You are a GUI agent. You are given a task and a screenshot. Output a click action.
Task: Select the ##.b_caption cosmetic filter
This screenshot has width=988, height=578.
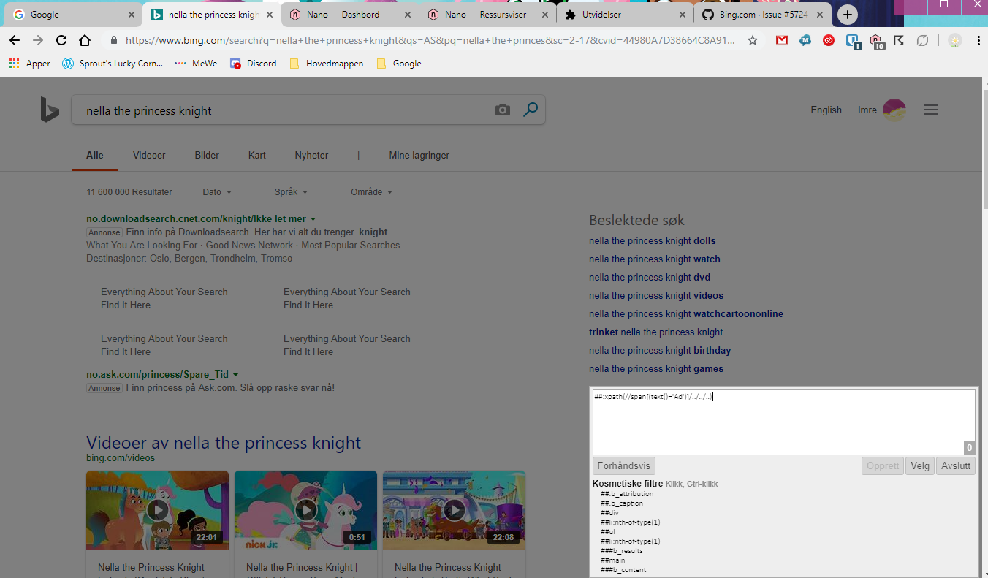622,503
